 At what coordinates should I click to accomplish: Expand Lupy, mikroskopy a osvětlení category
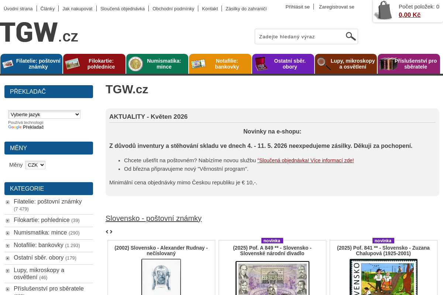point(7,271)
